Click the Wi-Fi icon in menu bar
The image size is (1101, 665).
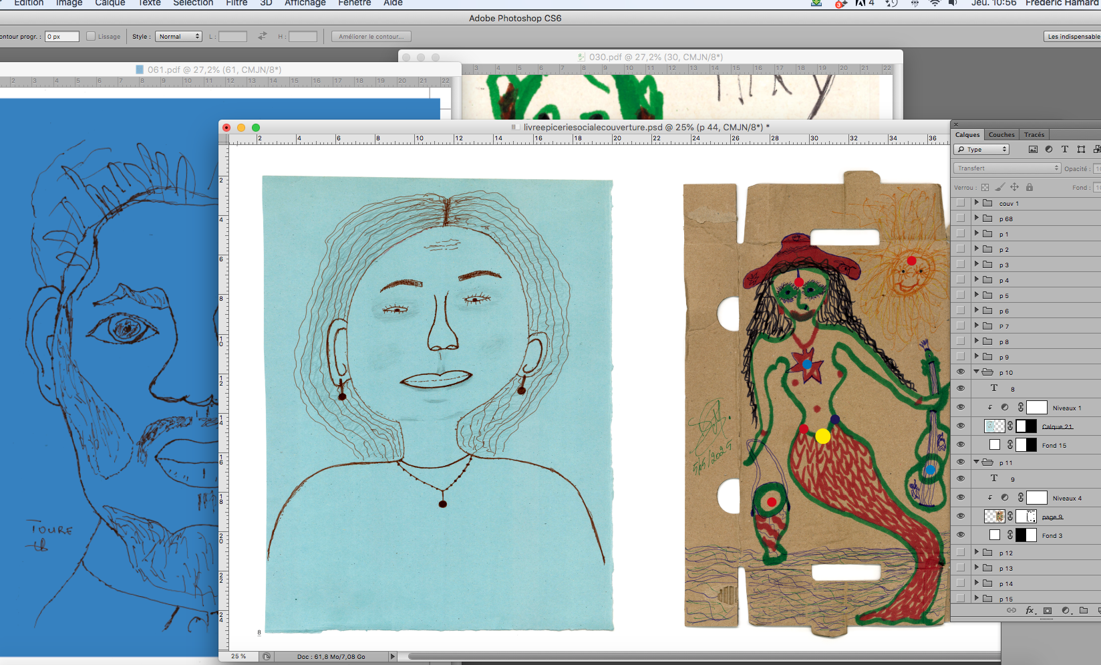[935, 3]
